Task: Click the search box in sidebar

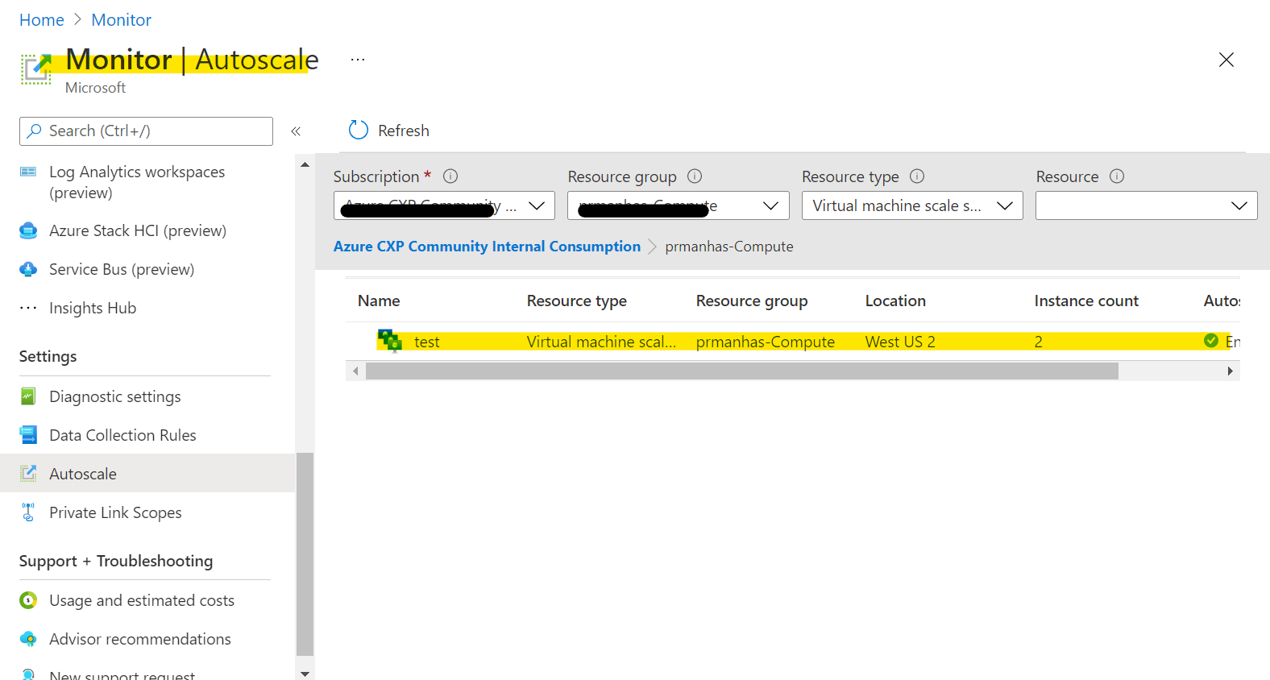Action: 146,131
